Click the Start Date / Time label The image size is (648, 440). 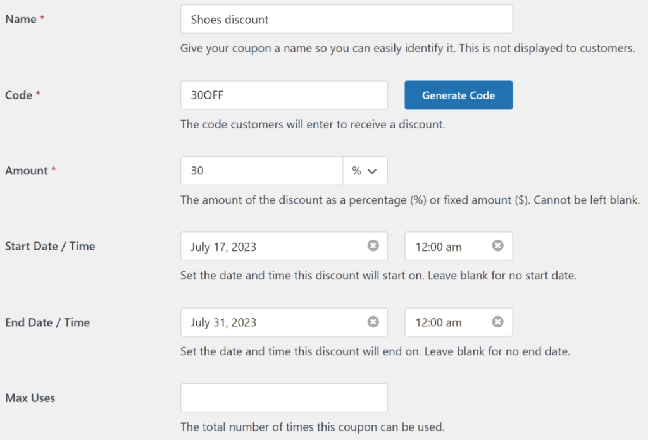(x=49, y=246)
